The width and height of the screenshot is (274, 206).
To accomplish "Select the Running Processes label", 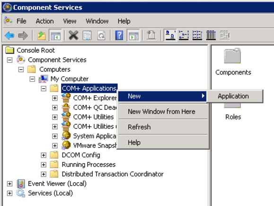I will (x=88, y=164).
